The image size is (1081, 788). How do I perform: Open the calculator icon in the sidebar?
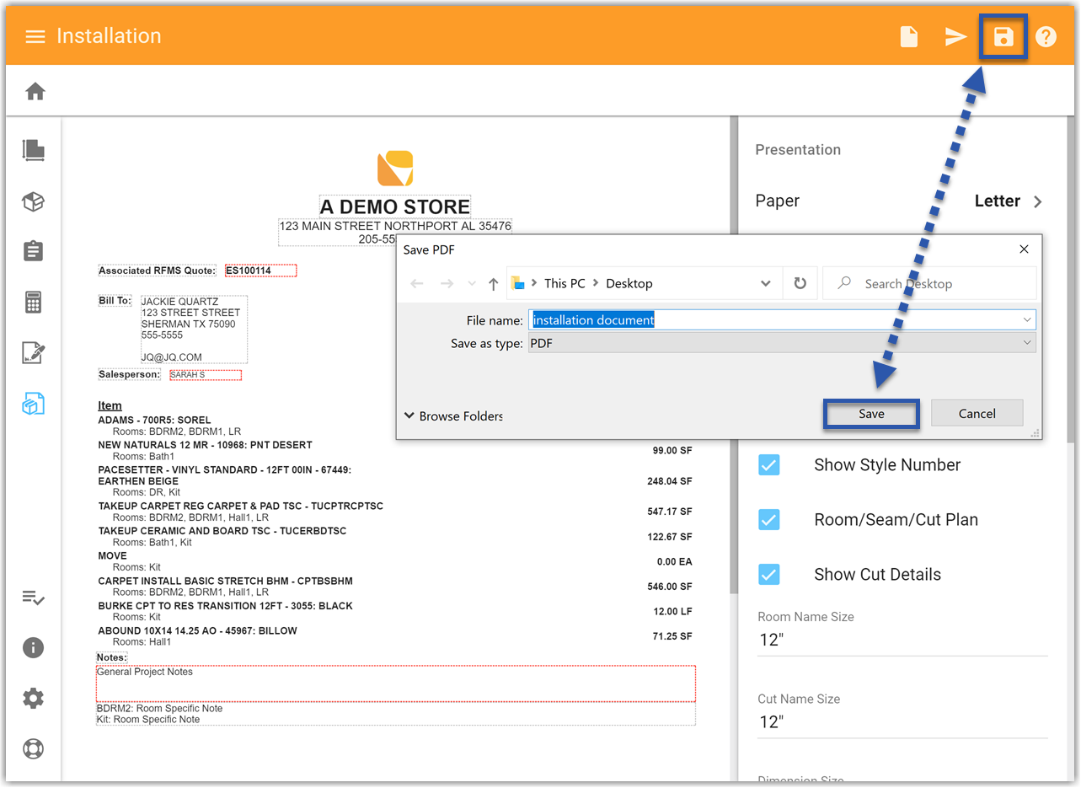coord(33,302)
